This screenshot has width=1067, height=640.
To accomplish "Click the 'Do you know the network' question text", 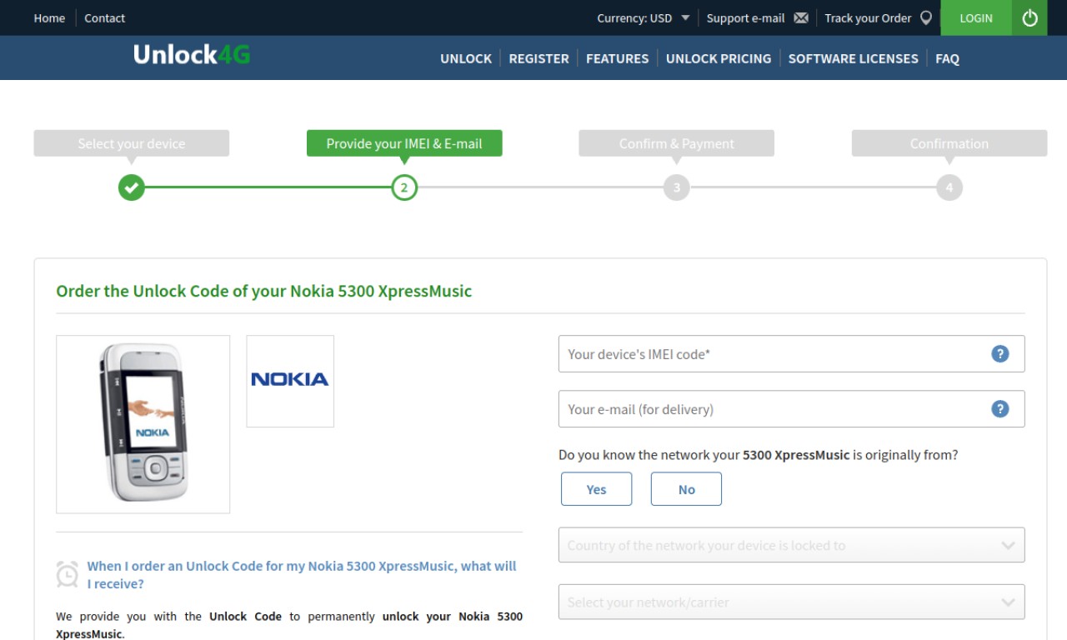I will coord(758,455).
